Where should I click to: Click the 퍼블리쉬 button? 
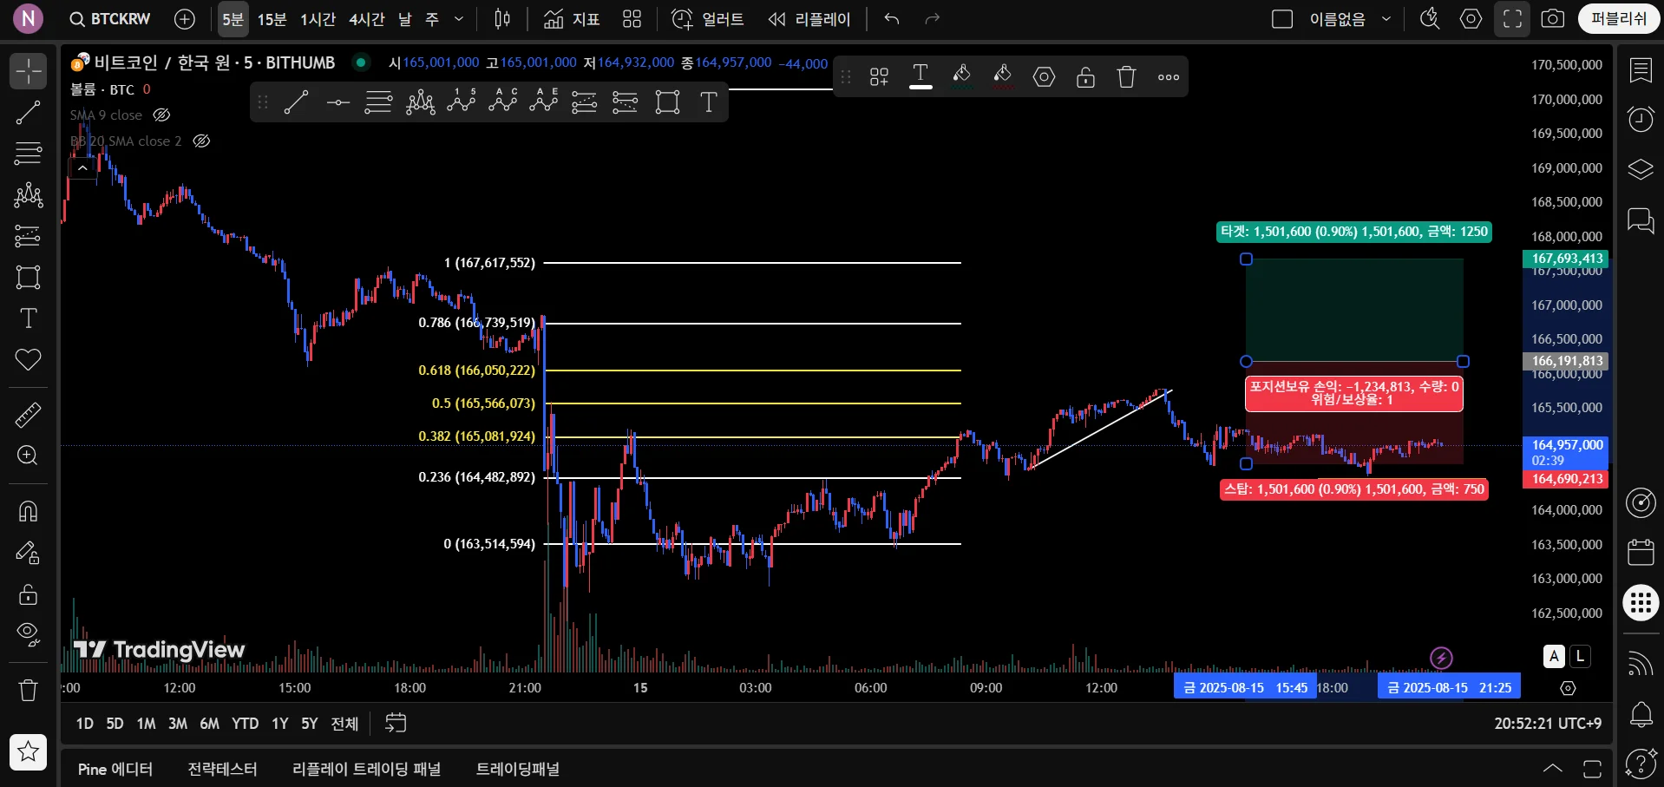(1619, 19)
